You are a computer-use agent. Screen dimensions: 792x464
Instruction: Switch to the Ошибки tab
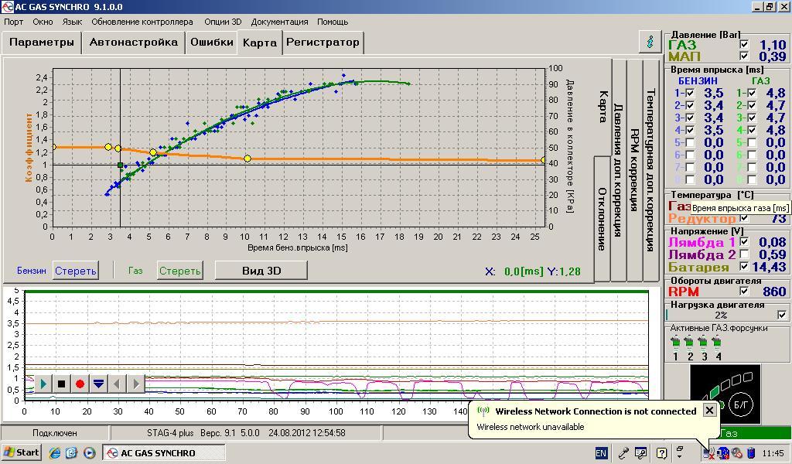point(212,42)
